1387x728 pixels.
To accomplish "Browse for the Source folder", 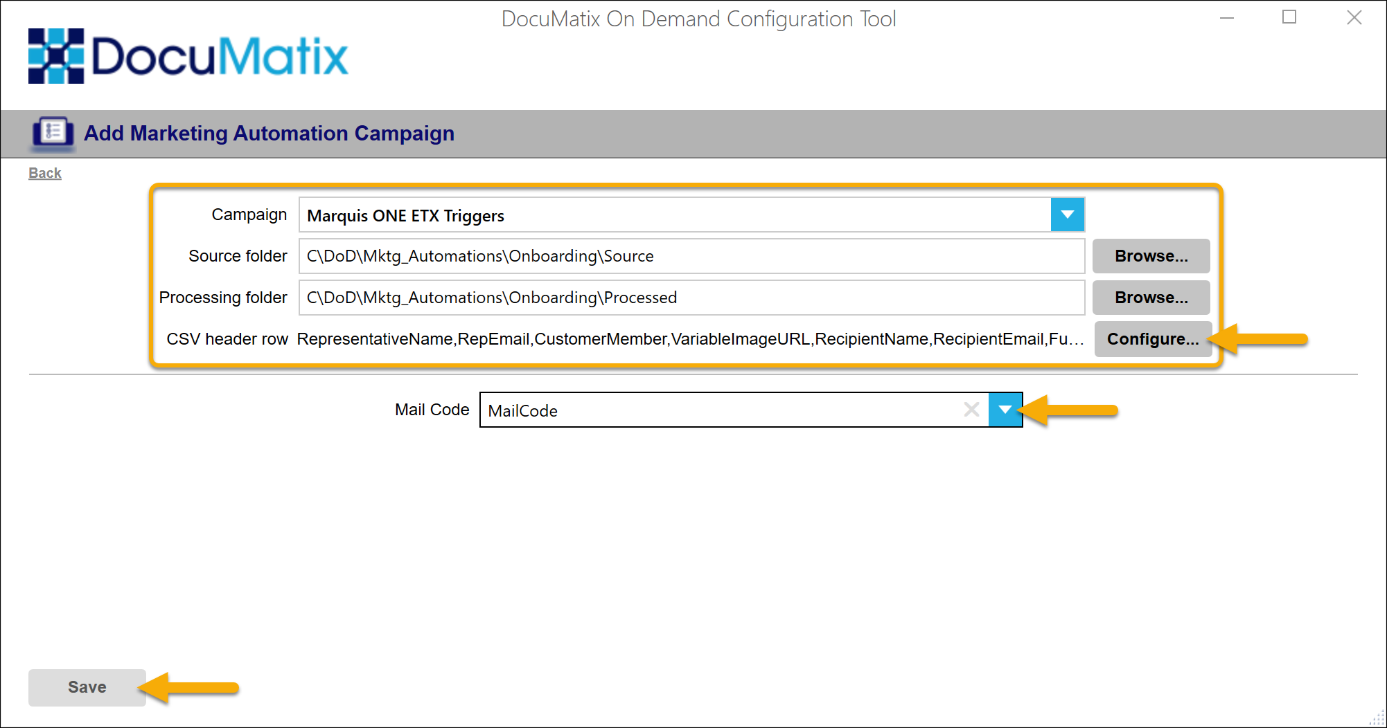I will pos(1151,256).
